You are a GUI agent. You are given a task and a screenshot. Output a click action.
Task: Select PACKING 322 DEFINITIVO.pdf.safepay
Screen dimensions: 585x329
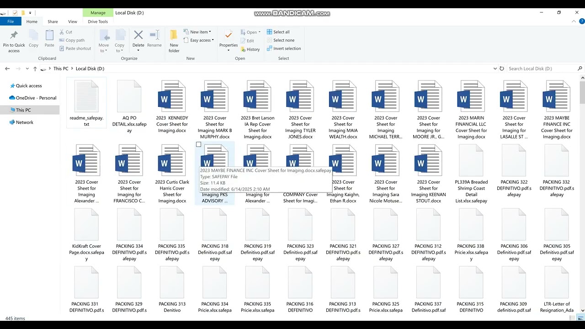[514, 170]
